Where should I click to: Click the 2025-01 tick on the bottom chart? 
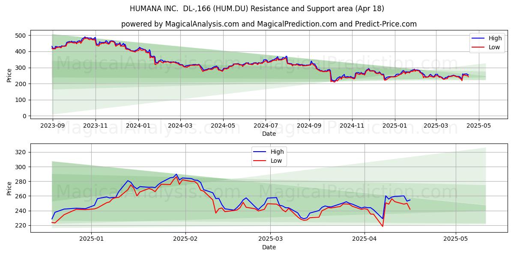(x=91, y=239)
